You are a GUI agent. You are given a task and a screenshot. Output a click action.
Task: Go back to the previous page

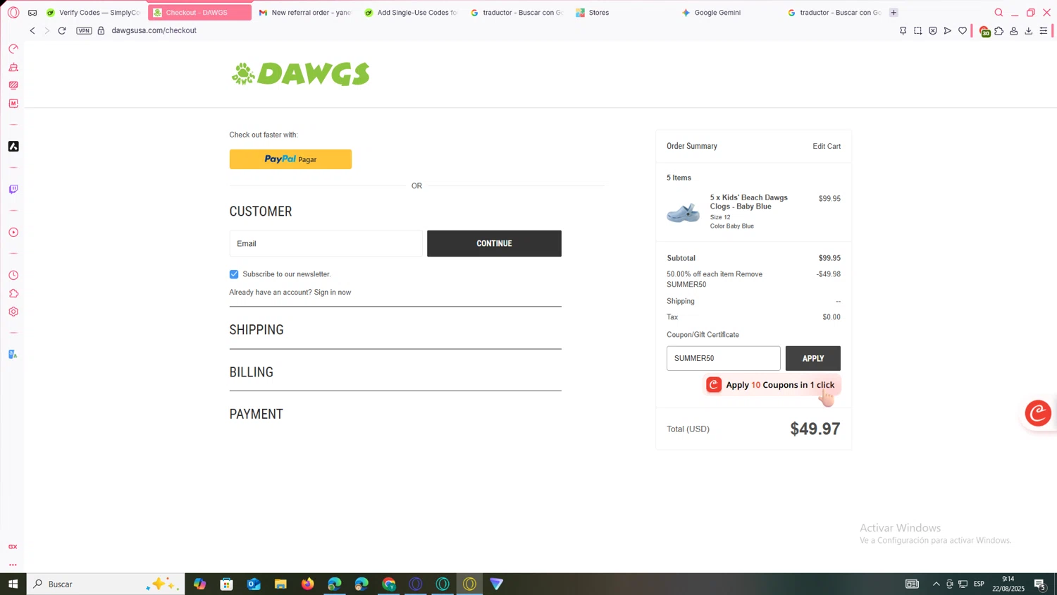pos(32,30)
